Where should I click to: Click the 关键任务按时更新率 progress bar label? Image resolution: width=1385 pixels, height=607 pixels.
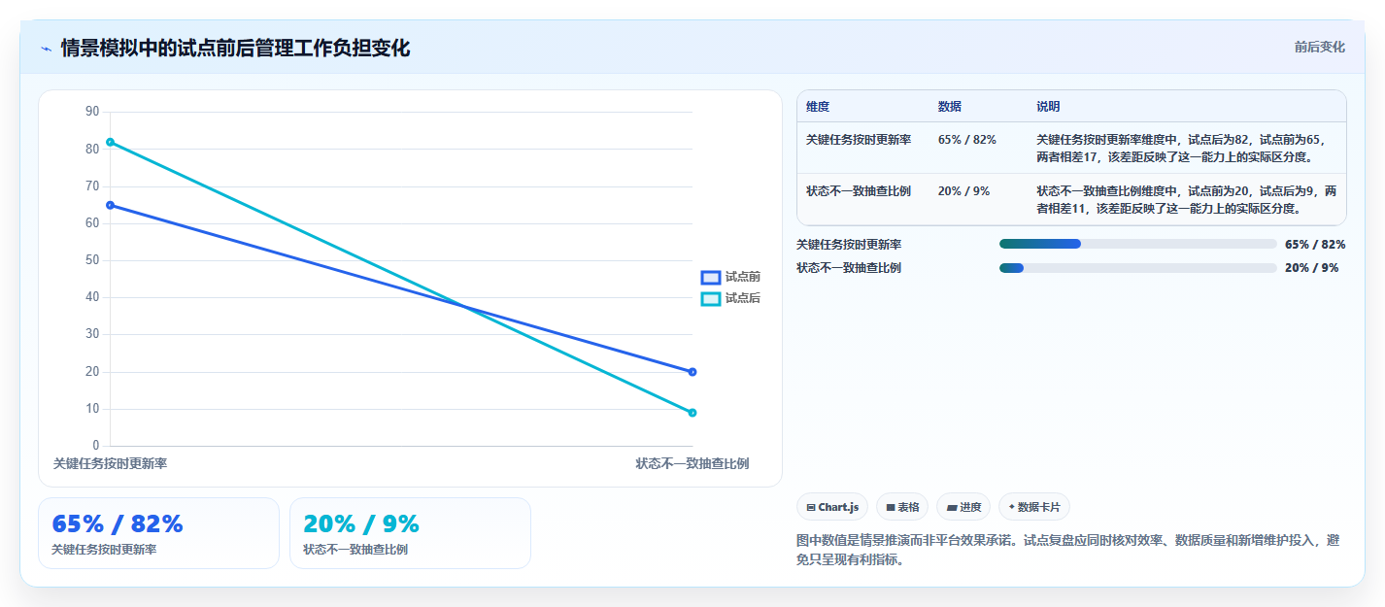point(849,245)
